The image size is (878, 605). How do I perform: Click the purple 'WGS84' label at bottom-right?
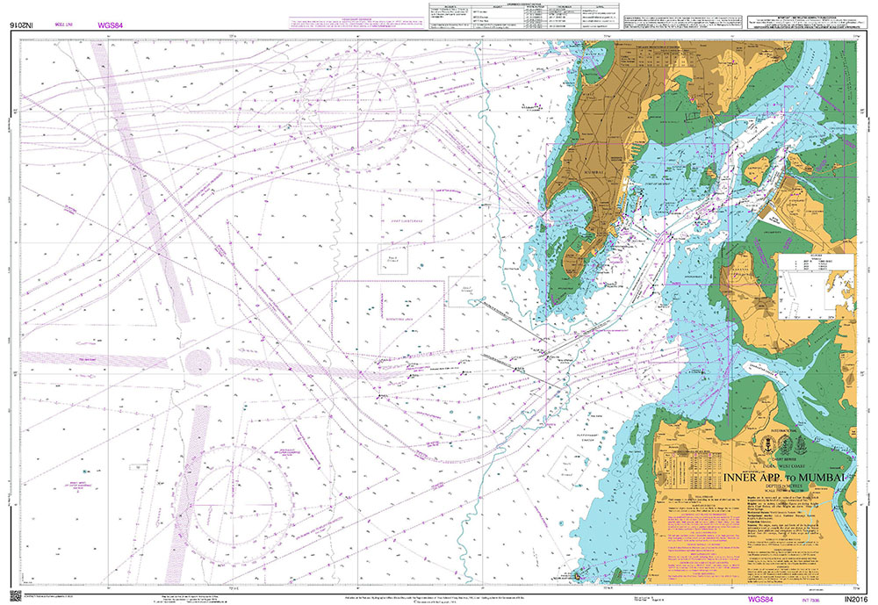point(760,600)
